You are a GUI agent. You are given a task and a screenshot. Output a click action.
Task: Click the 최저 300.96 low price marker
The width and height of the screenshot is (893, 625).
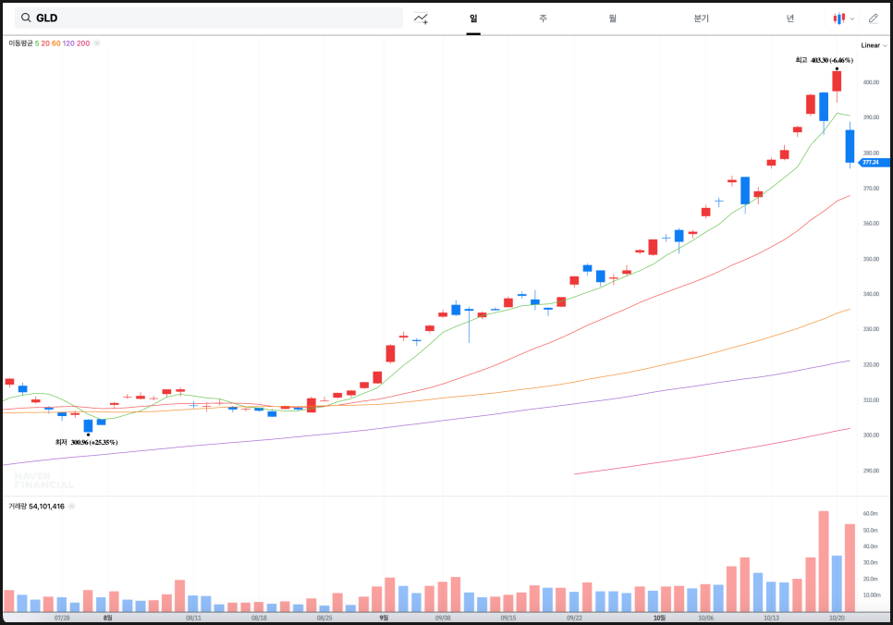(86, 443)
